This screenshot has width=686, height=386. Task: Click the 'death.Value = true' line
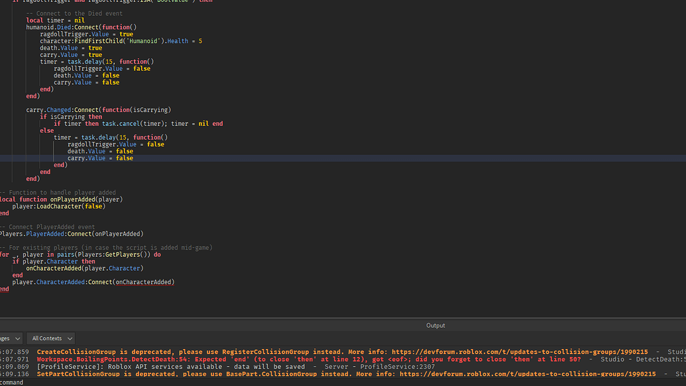pyautogui.click(x=71, y=48)
